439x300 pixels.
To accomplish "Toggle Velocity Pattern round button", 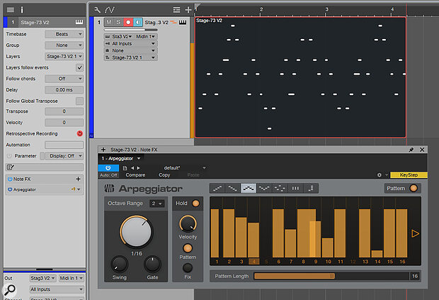I will (188, 248).
